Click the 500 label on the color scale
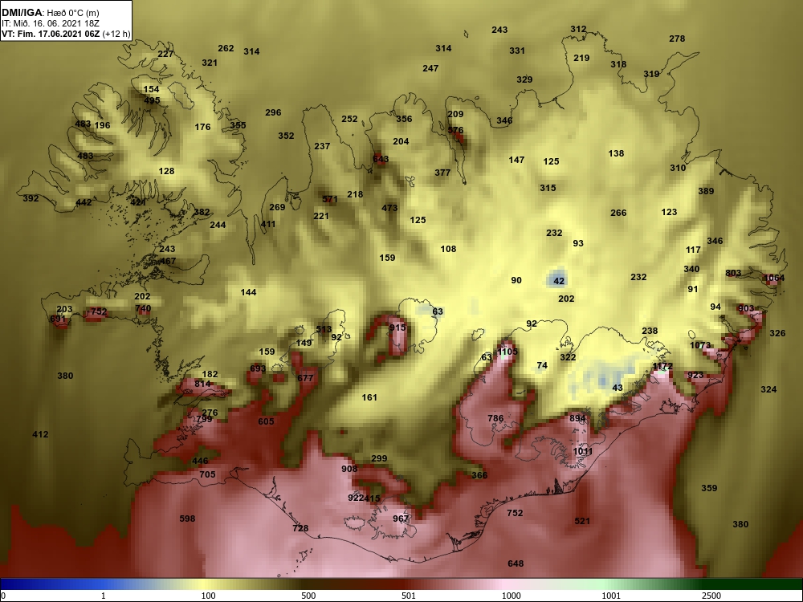Screen dimensions: 803x602 [x=308, y=596]
